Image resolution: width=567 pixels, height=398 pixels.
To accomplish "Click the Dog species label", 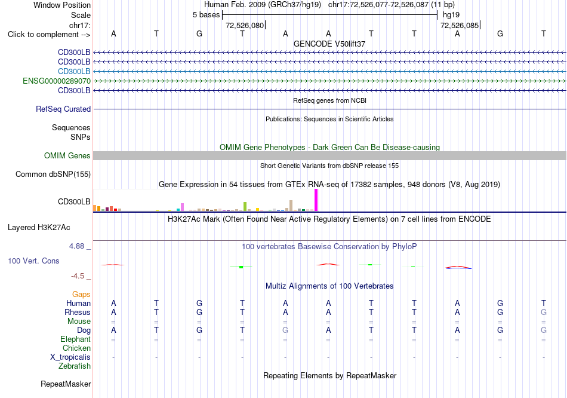I will coord(84,330).
